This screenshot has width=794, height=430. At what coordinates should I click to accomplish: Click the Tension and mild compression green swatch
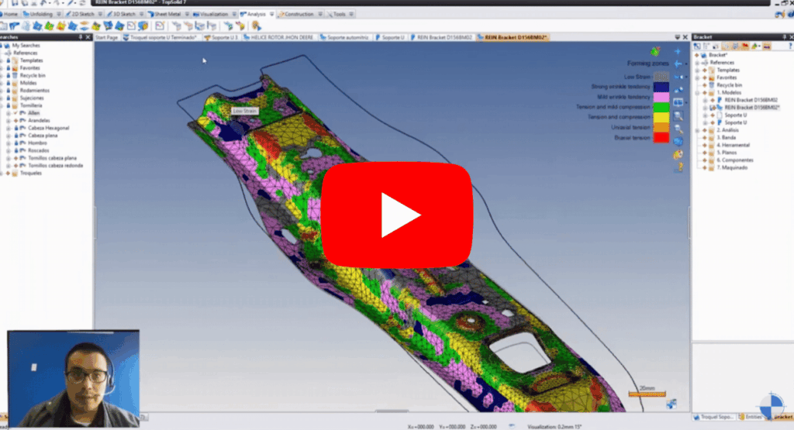click(x=661, y=107)
